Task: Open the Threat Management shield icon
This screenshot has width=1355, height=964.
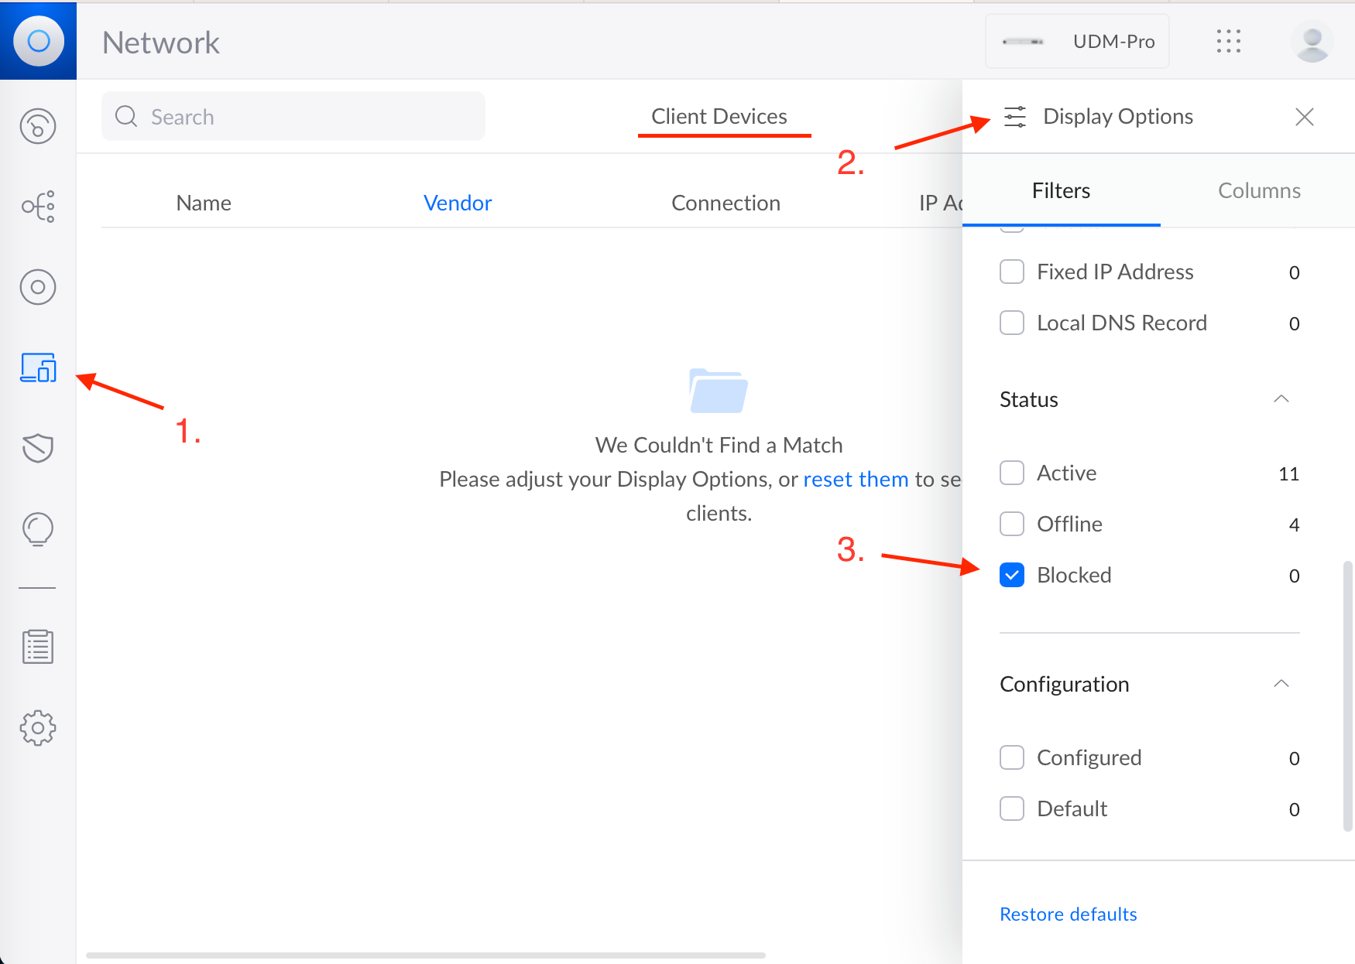Action: pyautogui.click(x=38, y=448)
